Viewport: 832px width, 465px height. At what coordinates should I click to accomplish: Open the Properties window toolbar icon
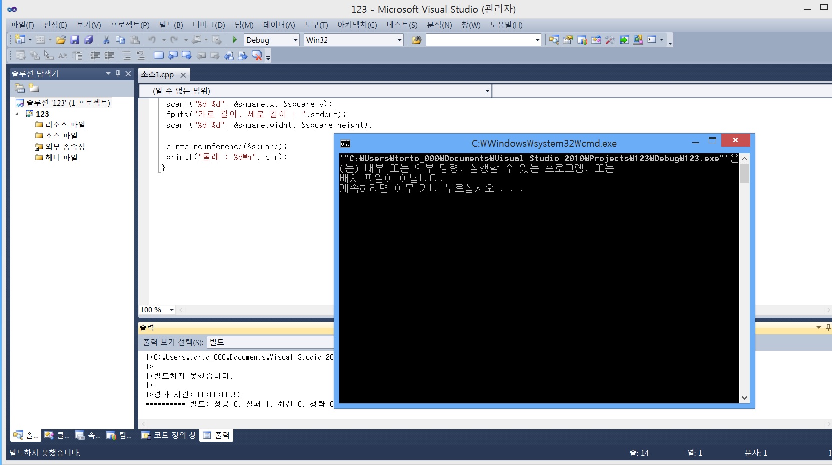click(x=568, y=40)
